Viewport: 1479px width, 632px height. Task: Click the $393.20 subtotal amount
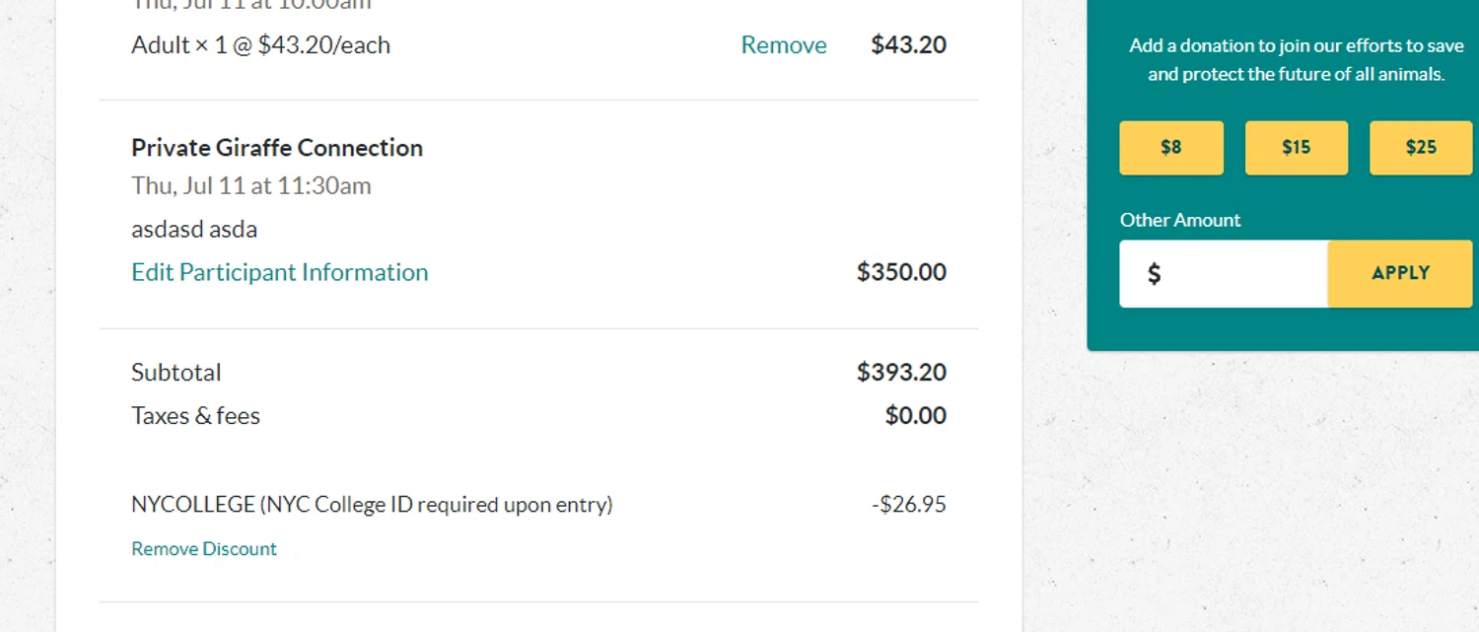pyautogui.click(x=901, y=373)
